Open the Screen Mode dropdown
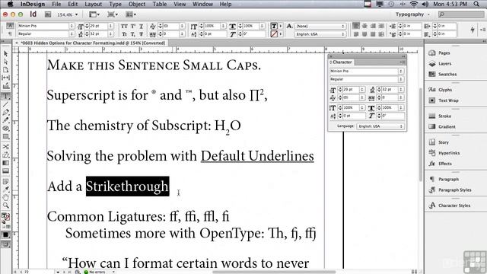The height and width of the screenshot is (274, 487). click(113, 14)
